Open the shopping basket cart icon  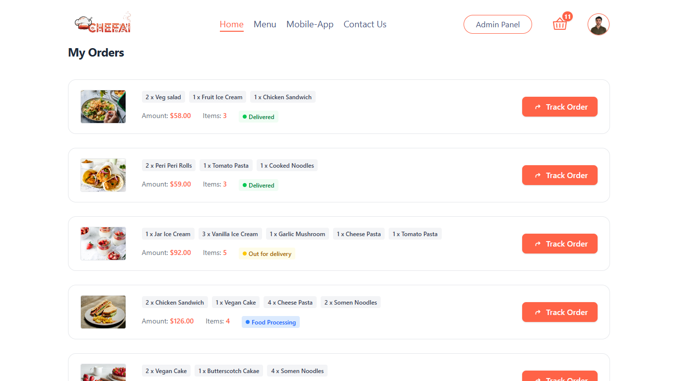coord(559,24)
